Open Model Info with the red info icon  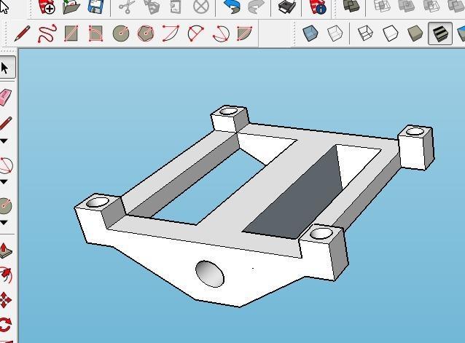[317, 7]
